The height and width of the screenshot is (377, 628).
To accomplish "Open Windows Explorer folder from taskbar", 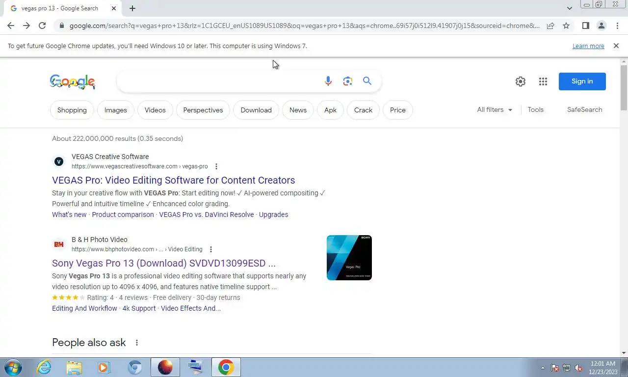I will pyautogui.click(x=74, y=367).
